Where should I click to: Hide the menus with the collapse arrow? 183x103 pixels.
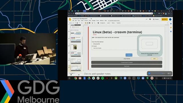[x=168, y=23]
